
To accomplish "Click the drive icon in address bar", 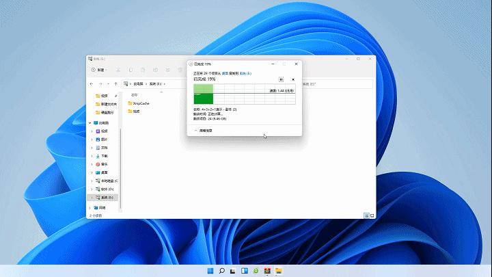I will tap(126, 83).
